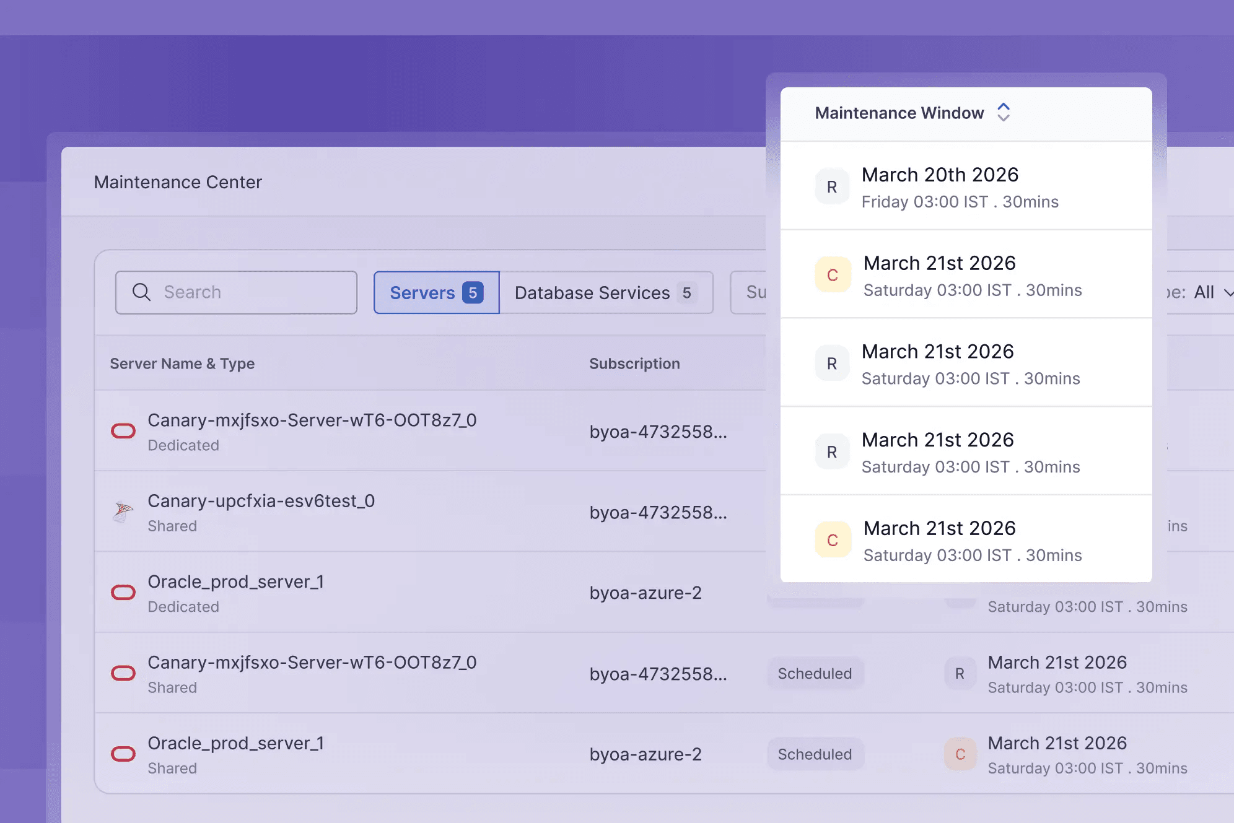
Task: Switch to the Servers tab
Action: pos(437,292)
